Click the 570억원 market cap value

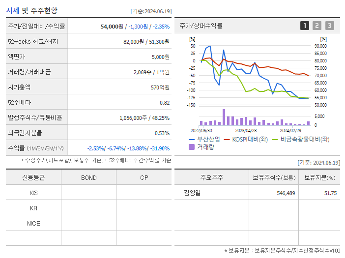pyautogui.click(x=160, y=87)
